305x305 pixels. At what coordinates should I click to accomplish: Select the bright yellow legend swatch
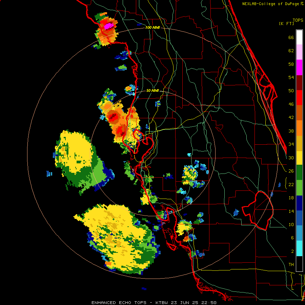pos(299,158)
